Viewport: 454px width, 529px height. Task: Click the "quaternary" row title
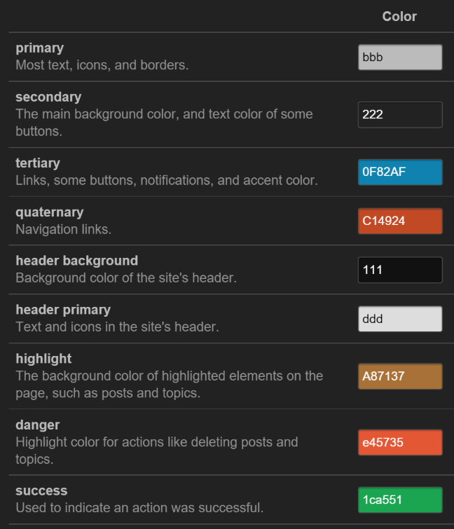(x=49, y=212)
